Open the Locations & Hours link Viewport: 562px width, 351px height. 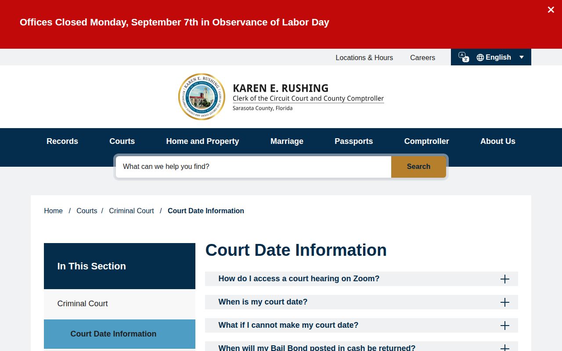[364, 57]
